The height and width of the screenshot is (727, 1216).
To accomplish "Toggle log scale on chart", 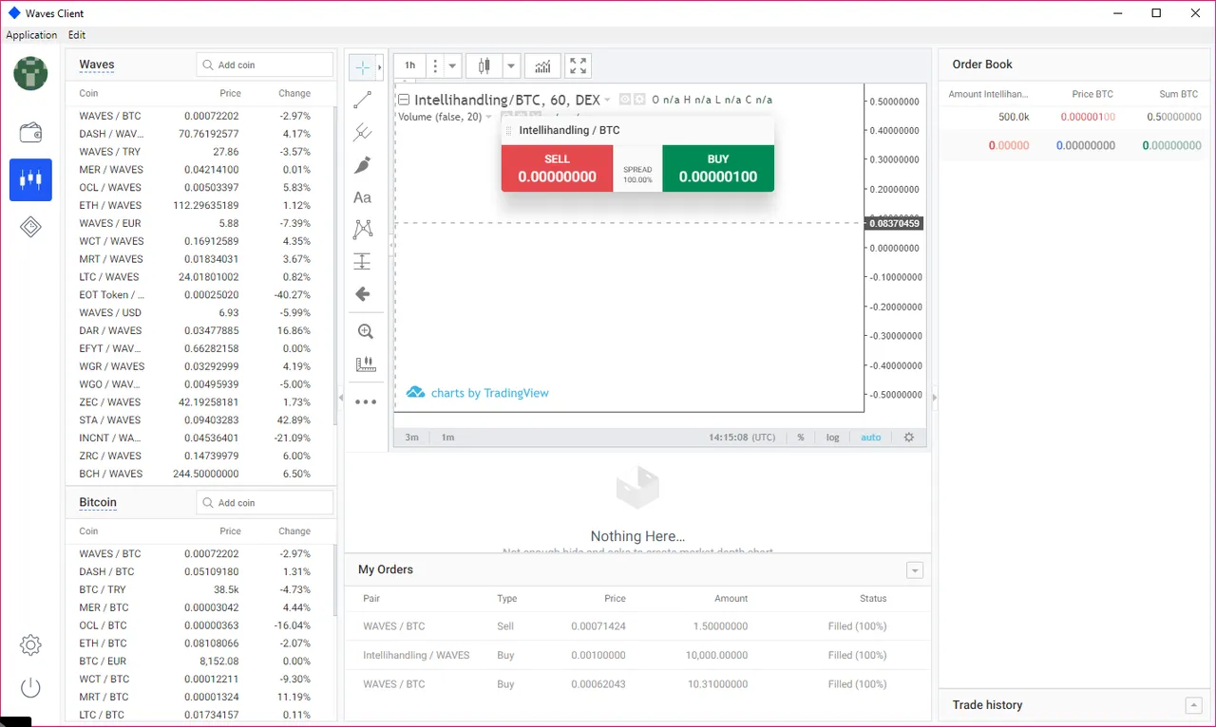I will coord(833,438).
